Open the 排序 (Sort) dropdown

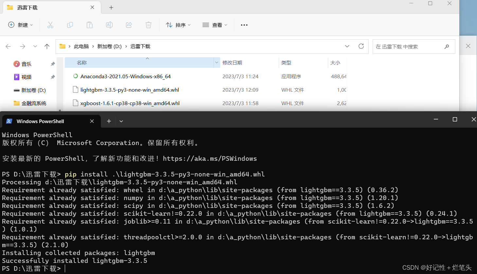click(178, 25)
